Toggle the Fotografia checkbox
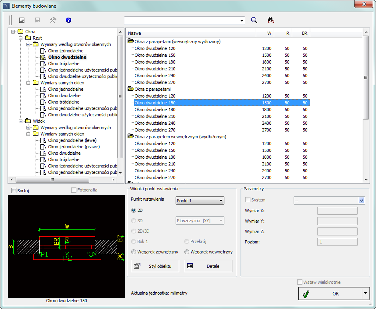Viewport: 376px width, 309px height. coord(74,190)
